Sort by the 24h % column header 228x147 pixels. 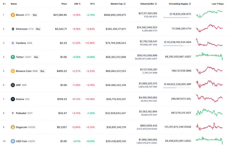tap(77, 4)
